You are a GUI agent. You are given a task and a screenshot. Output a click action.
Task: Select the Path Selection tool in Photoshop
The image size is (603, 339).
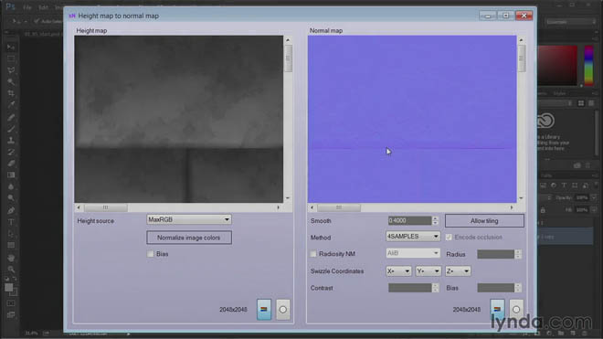tap(11, 234)
